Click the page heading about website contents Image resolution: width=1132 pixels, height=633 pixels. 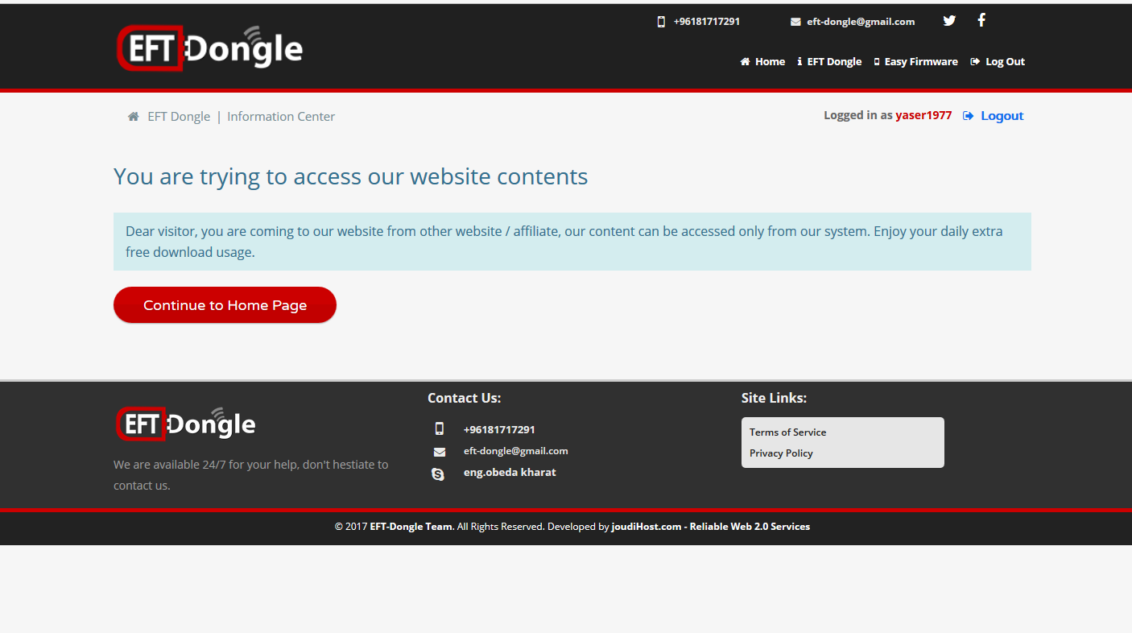click(x=351, y=176)
